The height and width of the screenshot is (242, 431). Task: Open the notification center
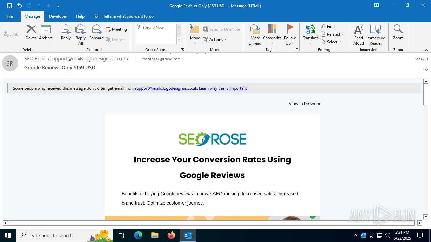(420, 235)
